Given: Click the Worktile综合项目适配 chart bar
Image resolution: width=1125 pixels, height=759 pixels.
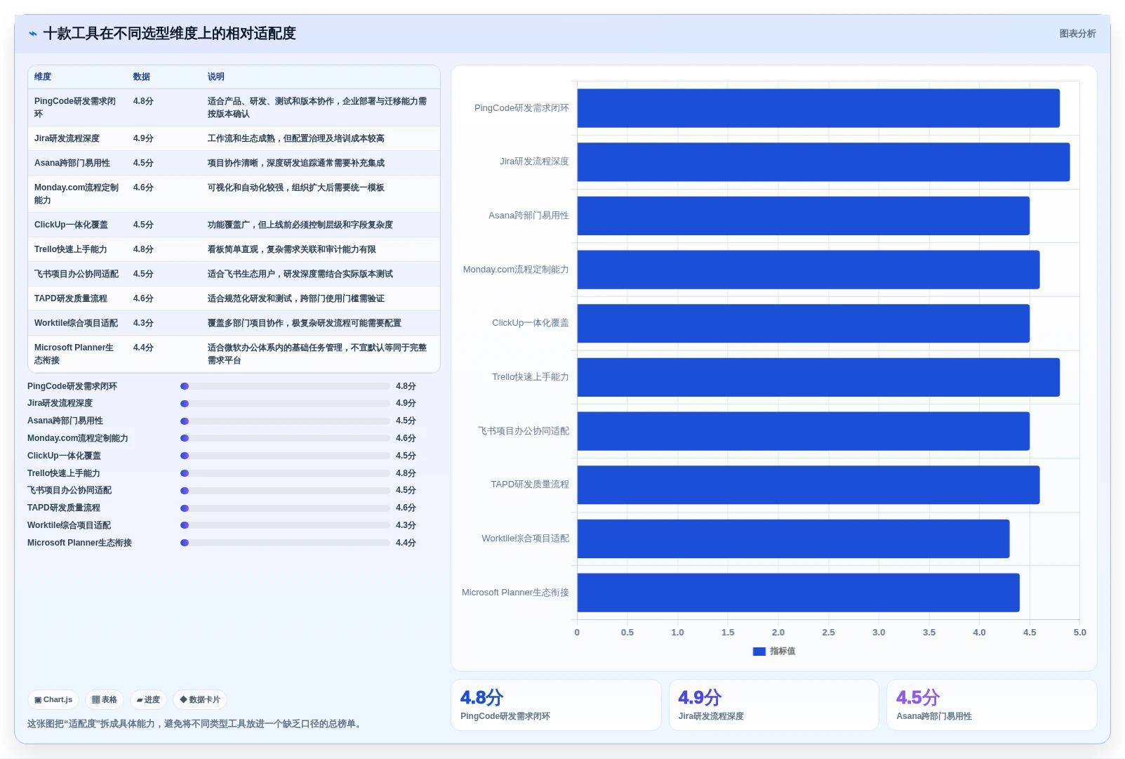Looking at the screenshot, I should tap(793, 539).
